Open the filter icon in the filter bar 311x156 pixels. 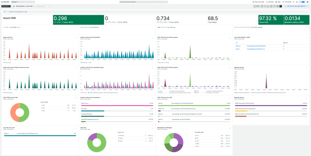point(4,12)
